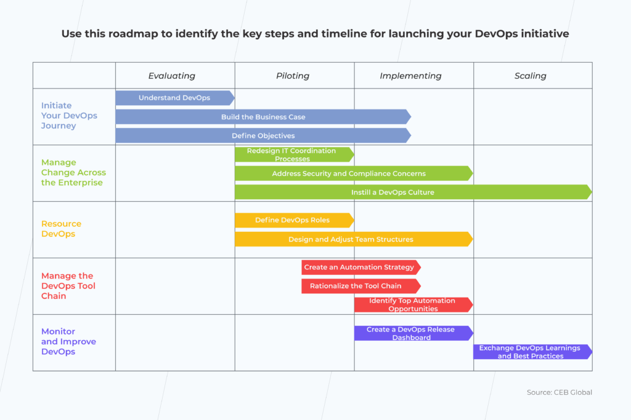Click Monitor and Improve DevOps row label
Viewport: 631px width, 420px height.
pyautogui.click(x=68, y=341)
